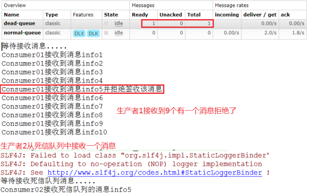Click the classic type cell of normal-queue
313x196 pixels.
point(53,33)
